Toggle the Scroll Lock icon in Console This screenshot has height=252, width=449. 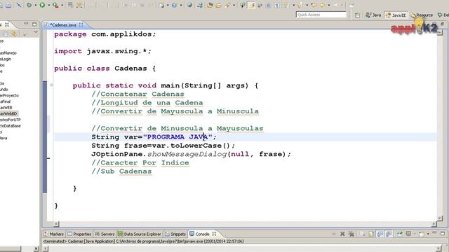[371, 234]
